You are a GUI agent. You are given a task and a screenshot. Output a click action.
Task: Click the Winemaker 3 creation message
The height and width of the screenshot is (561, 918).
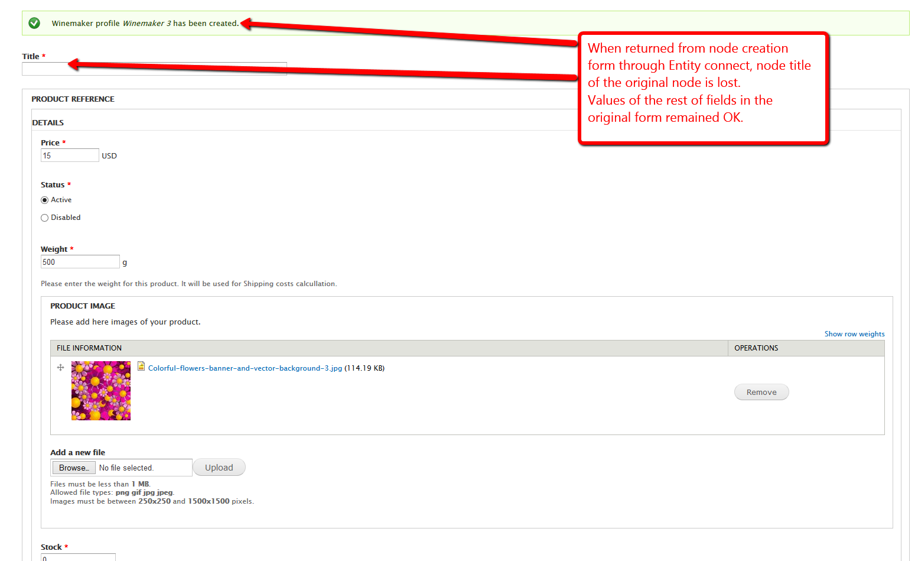(145, 23)
